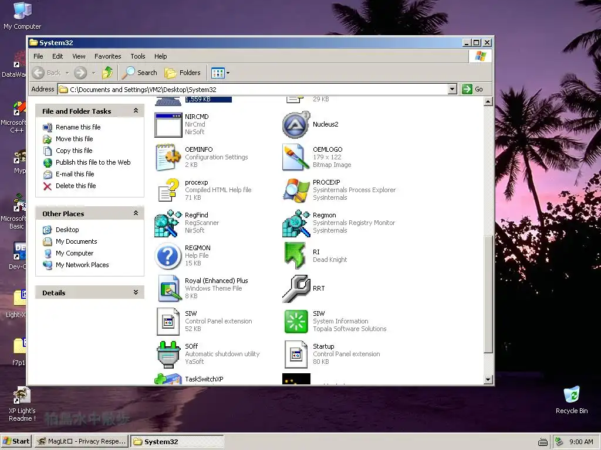Open the Back history dropdown arrow
This screenshot has height=450, width=601.
(x=67, y=73)
